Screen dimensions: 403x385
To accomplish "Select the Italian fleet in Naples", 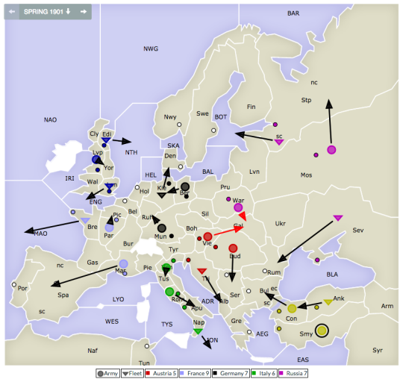I will pyautogui.click(x=198, y=331).
